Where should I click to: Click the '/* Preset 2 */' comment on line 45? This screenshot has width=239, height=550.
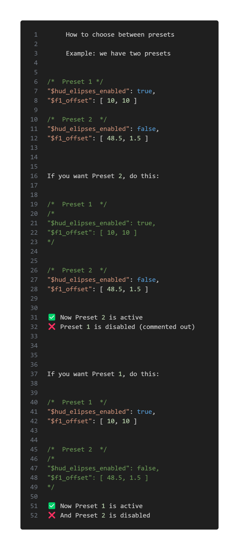pyautogui.click(x=77, y=449)
